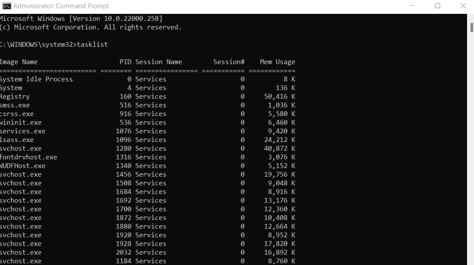This screenshot has height=265, width=474.
Task: Click PID 1076 of services.exe
Action: [x=124, y=131]
